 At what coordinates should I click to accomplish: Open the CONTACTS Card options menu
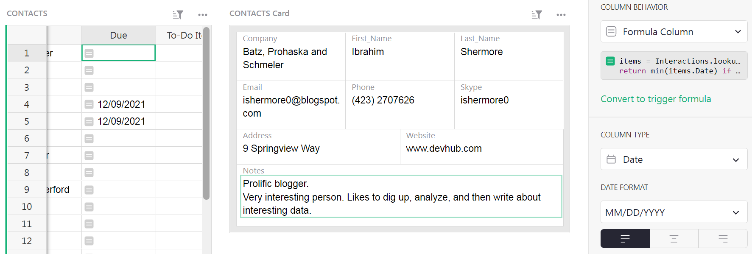pos(561,15)
